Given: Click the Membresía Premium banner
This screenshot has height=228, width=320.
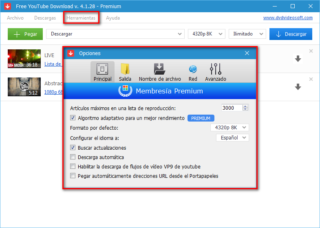Looking at the screenshot, I should tap(160, 91).
